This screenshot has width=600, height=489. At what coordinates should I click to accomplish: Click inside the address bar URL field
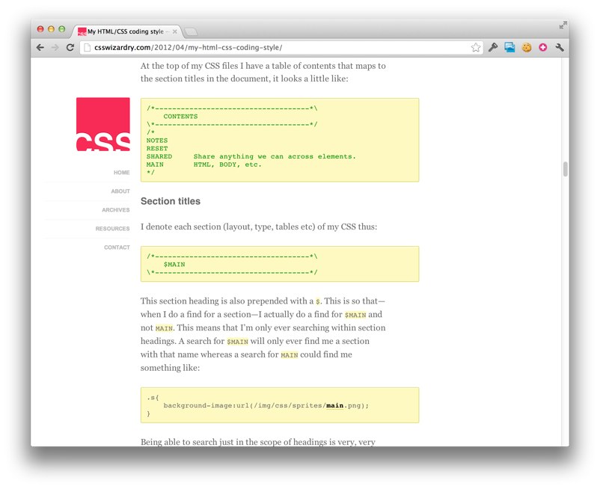point(224,46)
